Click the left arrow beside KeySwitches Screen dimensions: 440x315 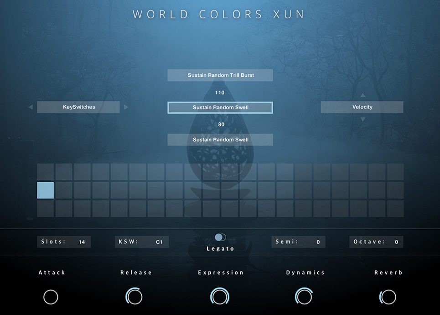click(x=30, y=107)
